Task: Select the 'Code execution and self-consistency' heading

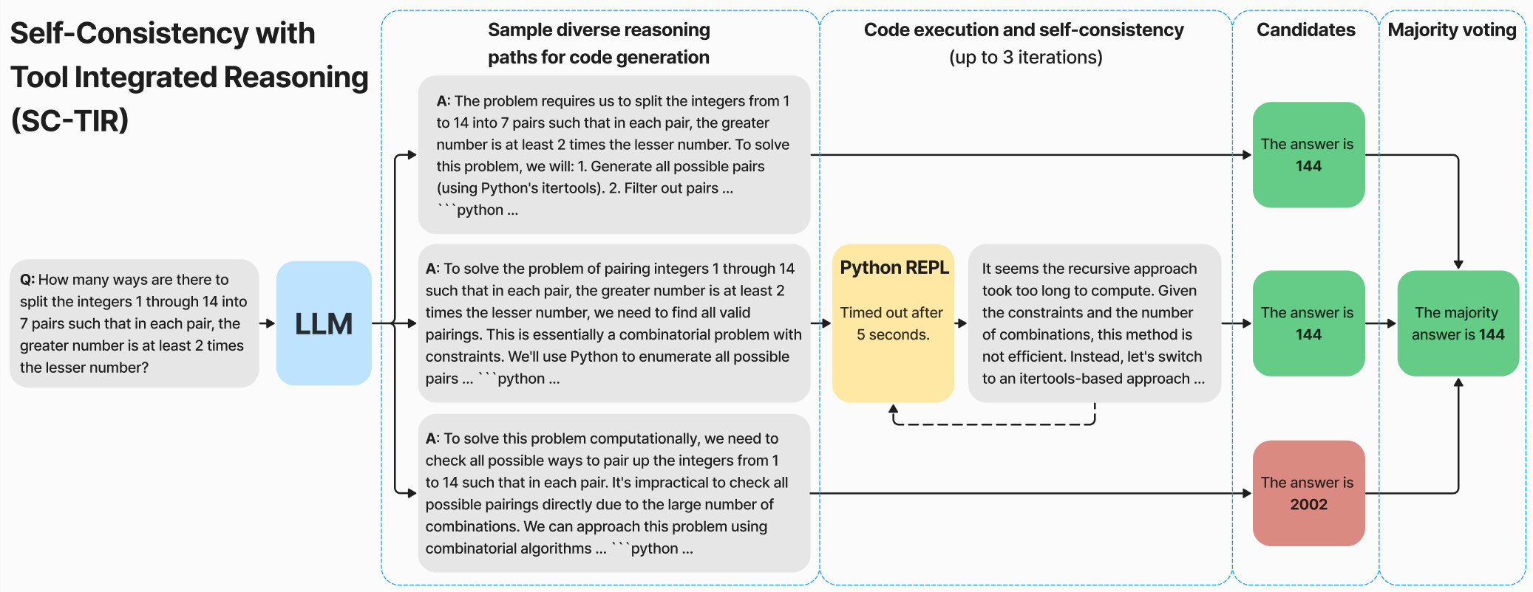Action: tap(1024, 30)
